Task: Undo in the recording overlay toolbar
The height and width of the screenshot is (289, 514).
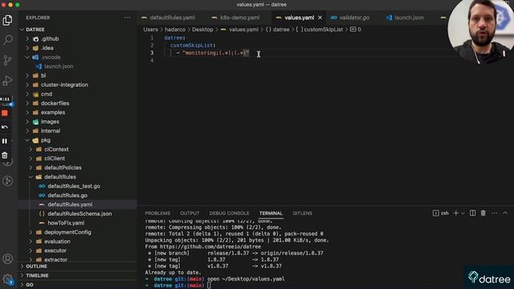Action: pos(5,127)
